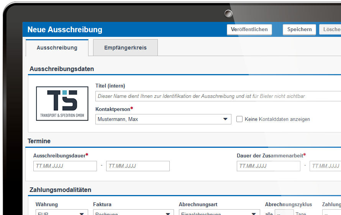Click the Ausschreibungsdauer start date field

(x=65, y=166)
